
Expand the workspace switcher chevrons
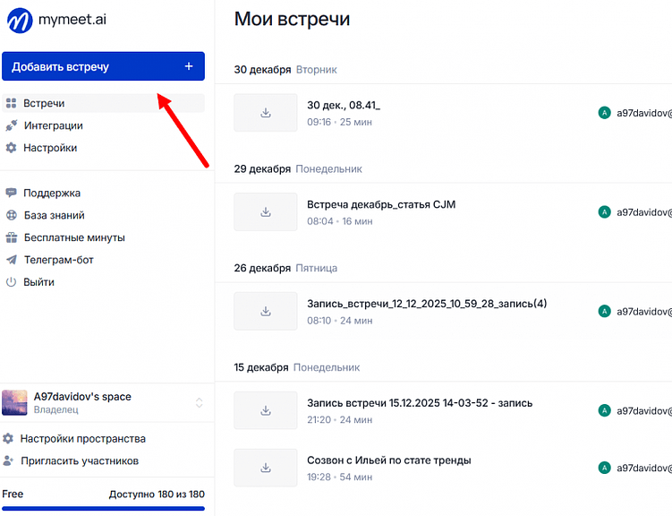click(199, 402)
